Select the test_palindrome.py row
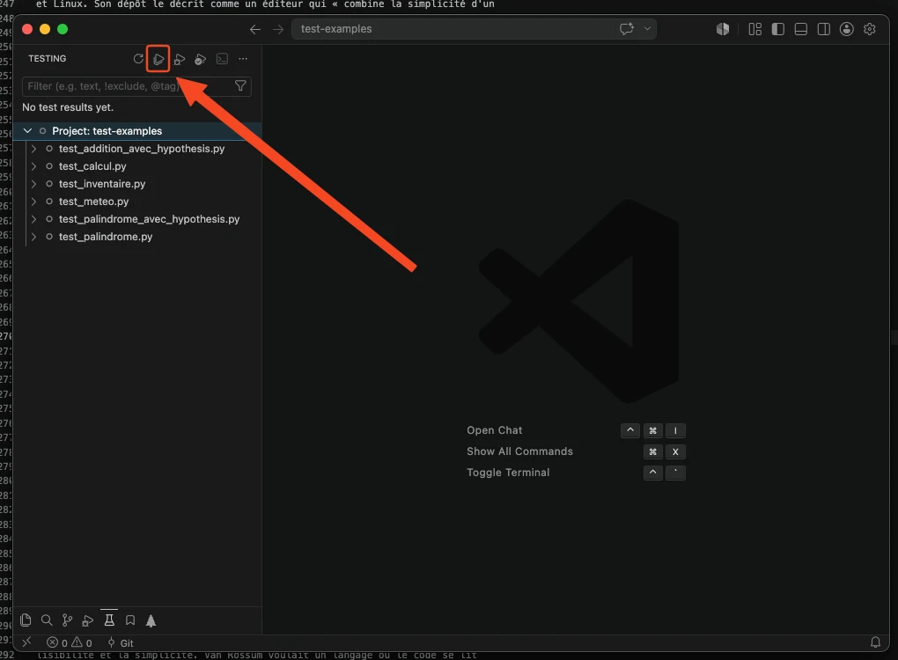The width and height of the screenshot is (898, 660). point(137,237)
